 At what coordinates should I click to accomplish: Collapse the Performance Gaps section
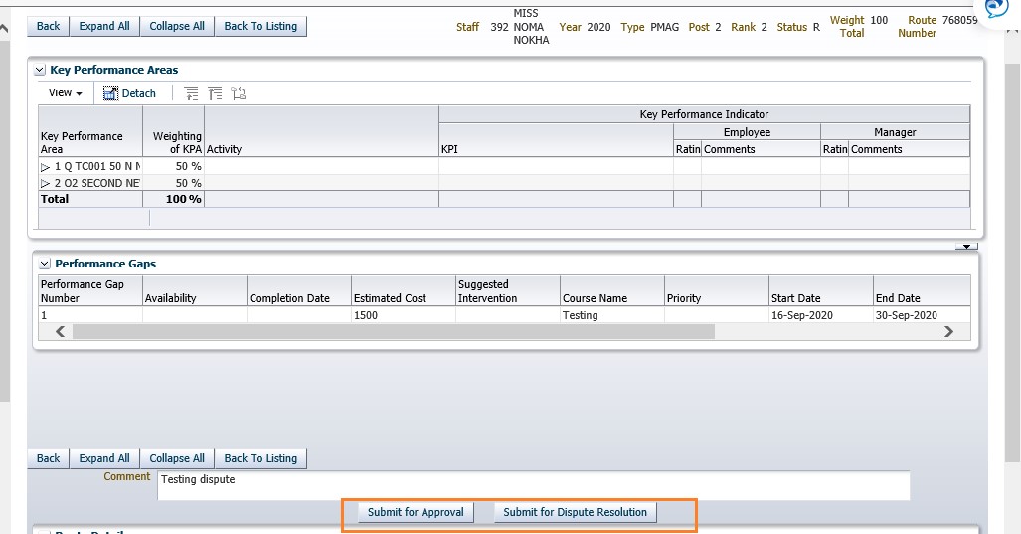(44, 265)
